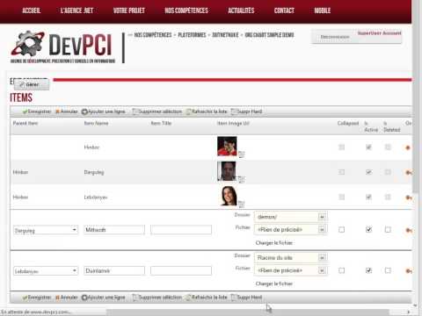Click orange action icon in first item row
This screenshot has width=422, height=316.
(x=408, y=147)
